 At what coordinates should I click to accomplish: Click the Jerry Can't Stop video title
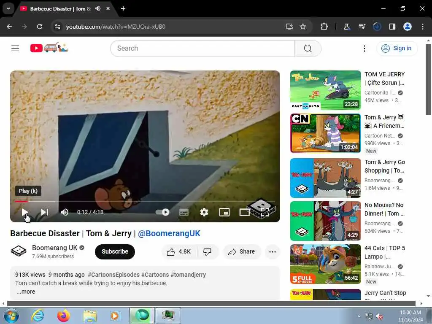(x=385, y=293)
